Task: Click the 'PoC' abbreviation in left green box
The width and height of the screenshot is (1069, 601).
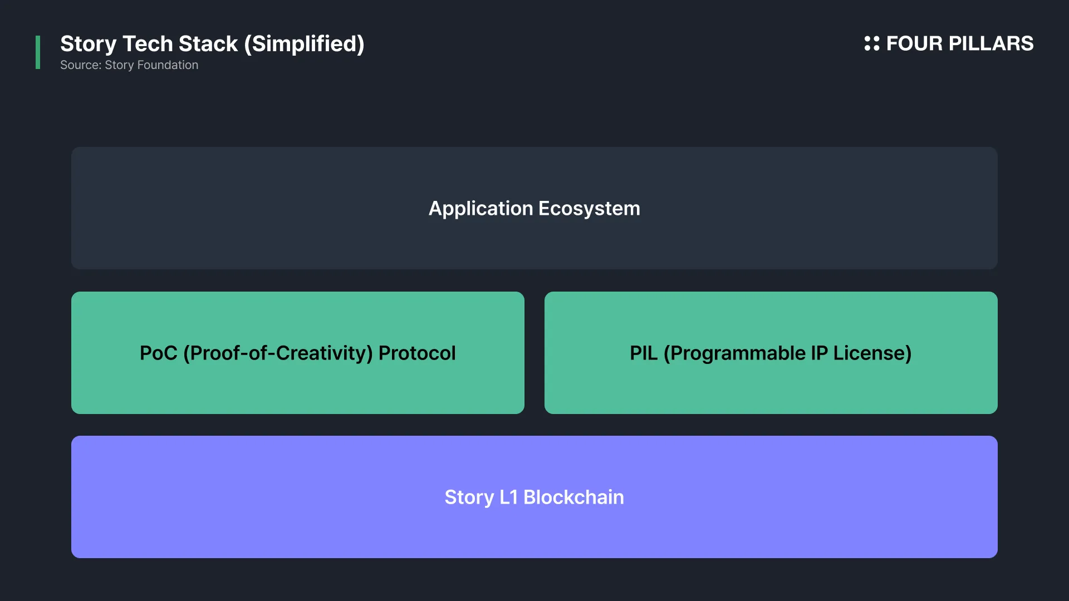Action: click(x=158, y=353)
